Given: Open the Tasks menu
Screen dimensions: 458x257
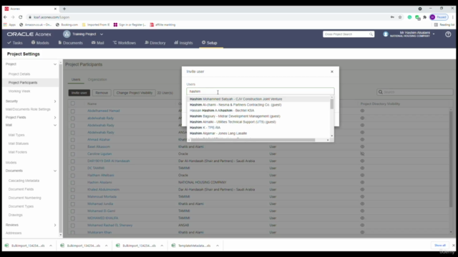Looking at the screenshot, I should 15,43.
